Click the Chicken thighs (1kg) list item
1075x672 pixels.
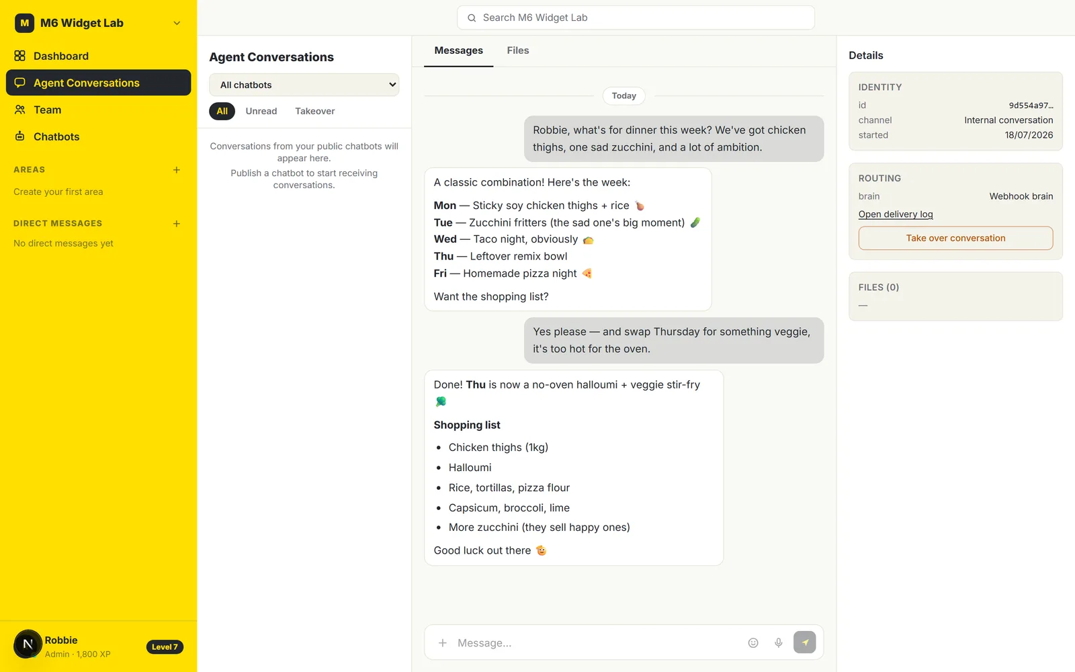pyautogui.click(x=499, y=448)
